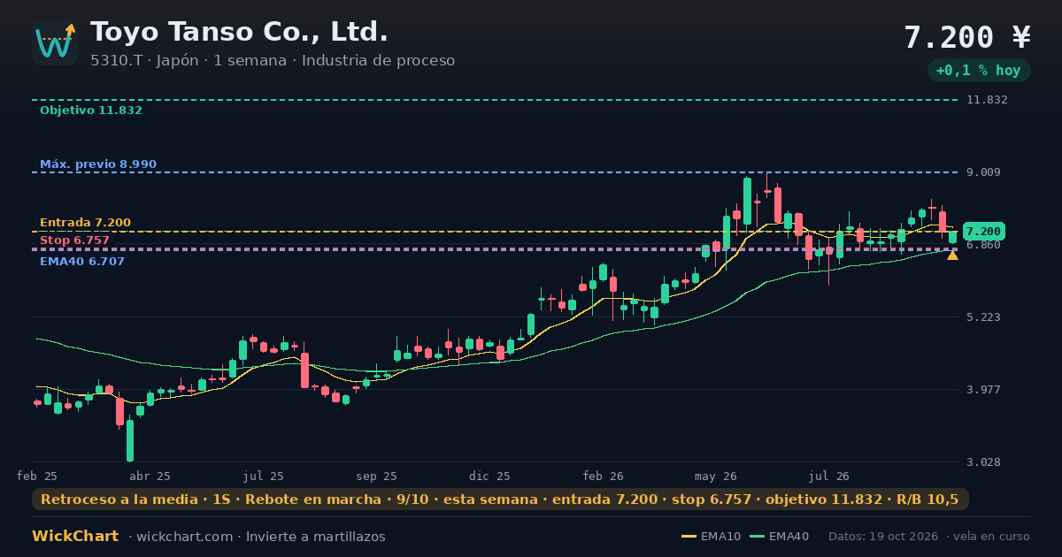The height and width of the screenshot is (557, 1062).
Task: Click the Datos: 19 oct 2026 note
Action: click(884, 537)
